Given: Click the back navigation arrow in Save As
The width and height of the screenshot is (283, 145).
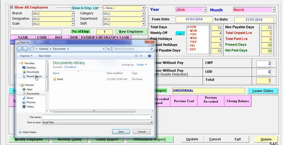Looking at the screenshot, I should 20,49.
